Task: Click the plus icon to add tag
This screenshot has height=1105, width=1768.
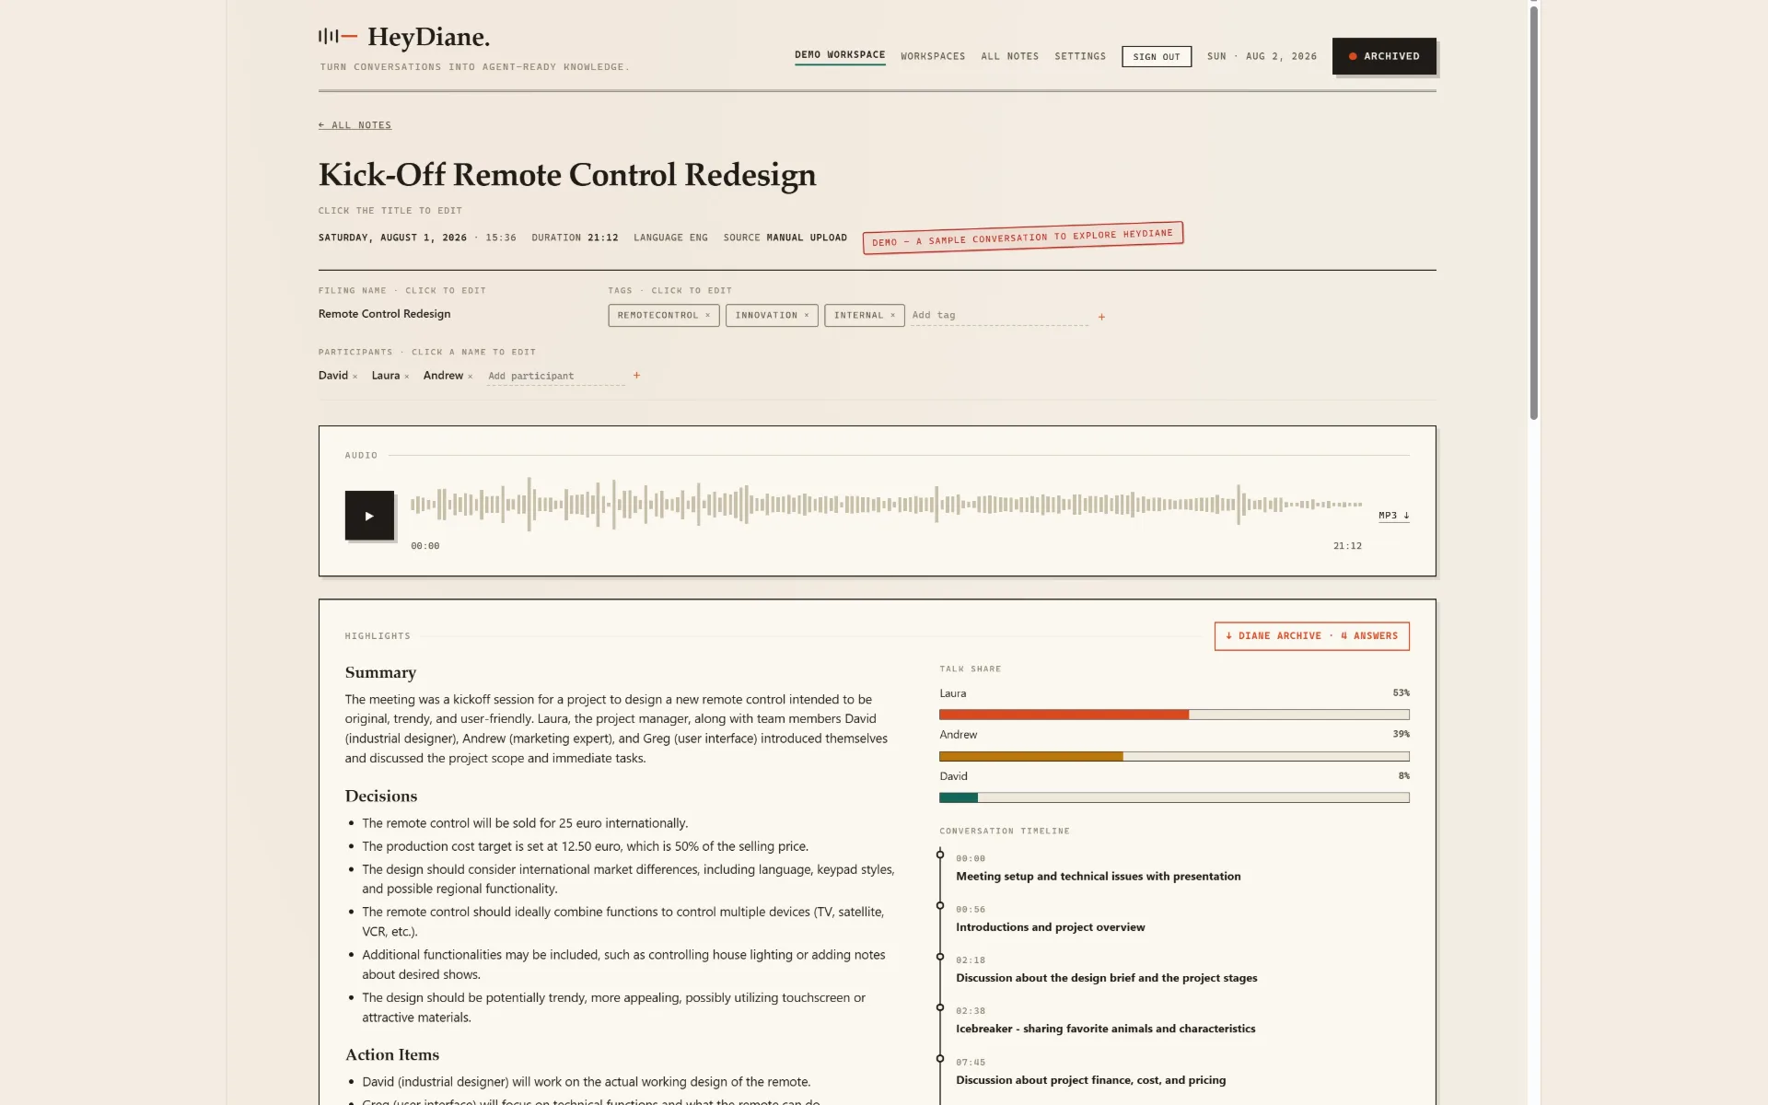Action: click(1101, 317)
